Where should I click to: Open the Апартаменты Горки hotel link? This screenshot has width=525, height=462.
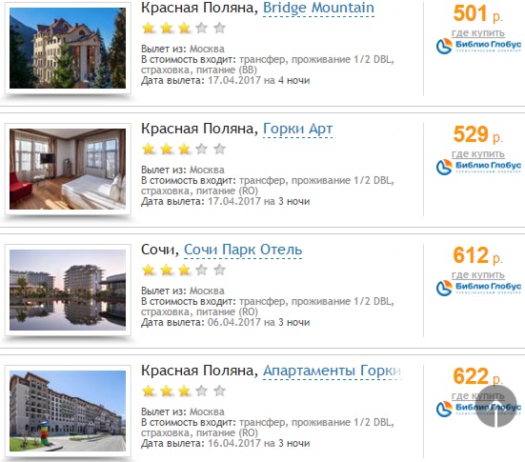(x=333, y=371)
